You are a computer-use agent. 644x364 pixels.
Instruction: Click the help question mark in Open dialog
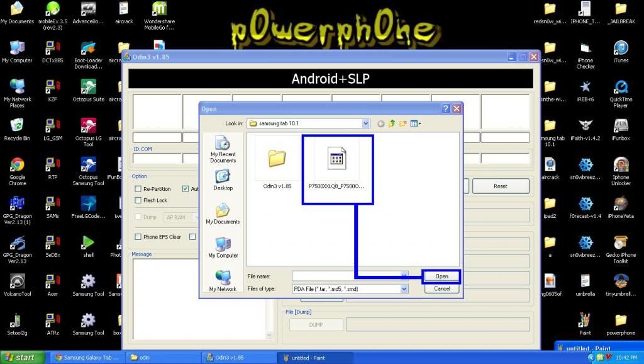click(x=446, y=108)
